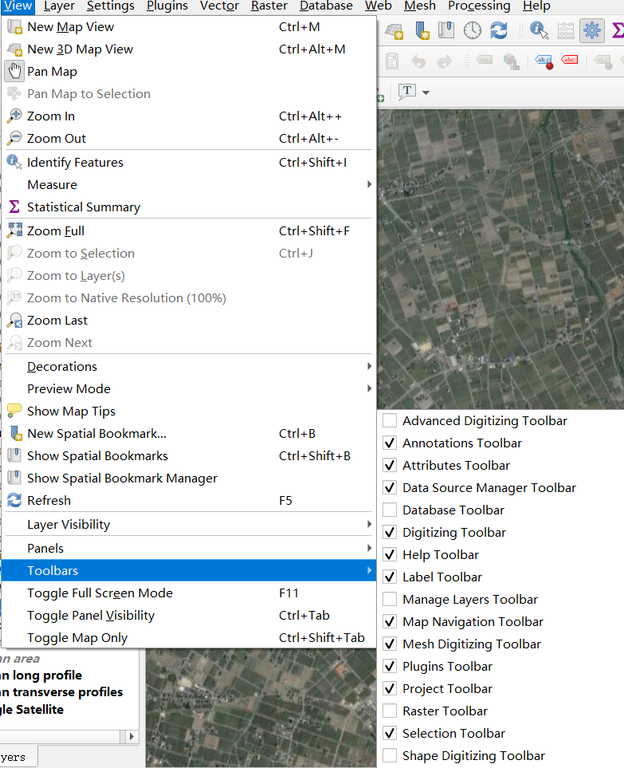
Task: Open the Layer menu in menu bar
Action: 59,6
